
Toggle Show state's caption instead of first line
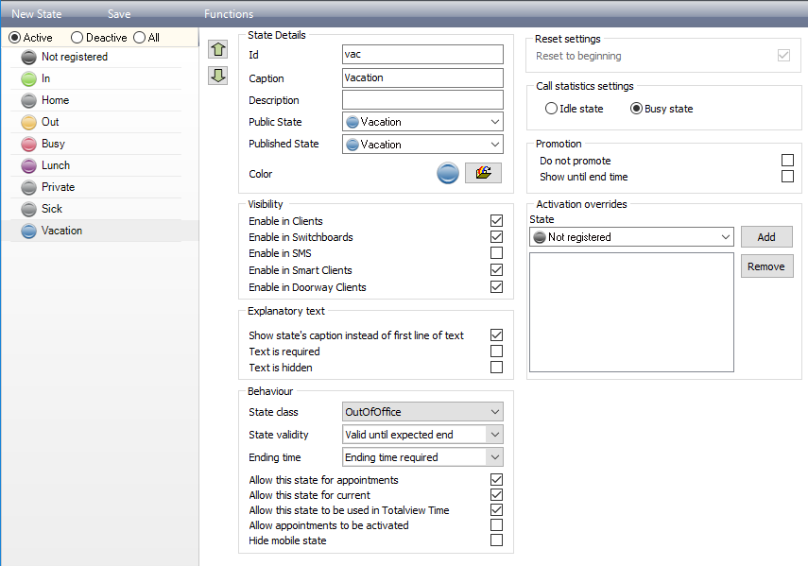click(x=496, y=334)
